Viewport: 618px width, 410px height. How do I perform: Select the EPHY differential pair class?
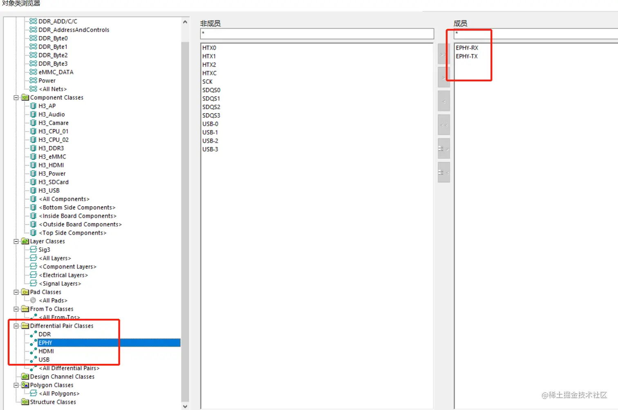(x=109, y=343)
